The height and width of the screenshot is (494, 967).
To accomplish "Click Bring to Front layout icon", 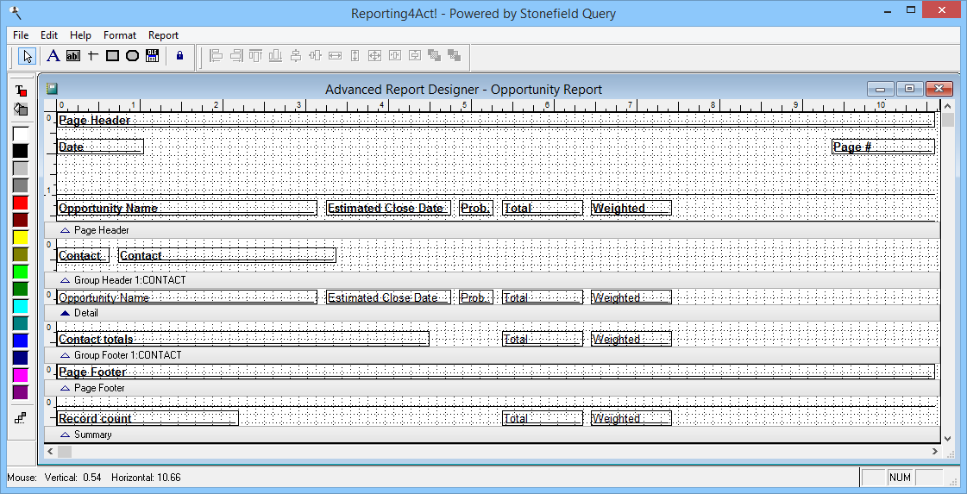I will 434,55.
